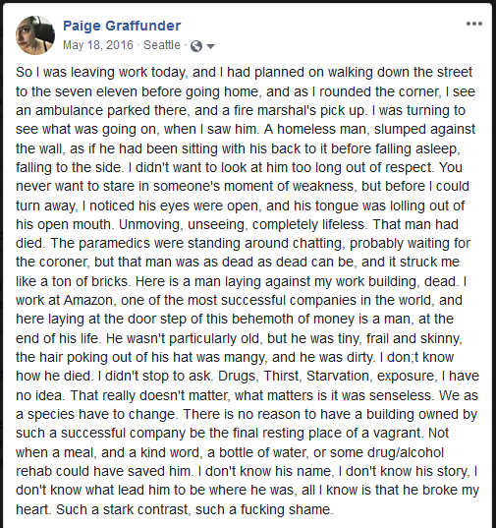Open Paige Graffunder's profile picture
The width and height of the screenshot is (496, 528).
coord(35,35)
